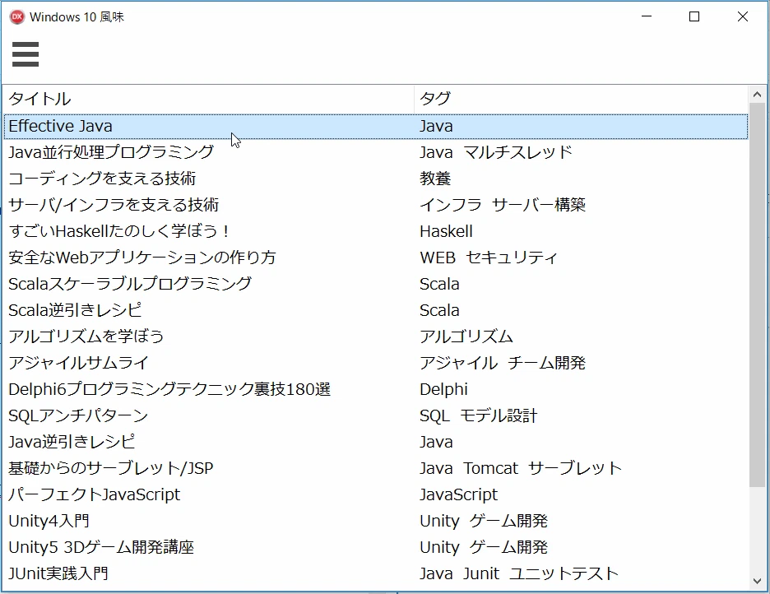Click the WEB セキュリティ tag cell
This screenshot has width=770, height=594.
[489, 258]
